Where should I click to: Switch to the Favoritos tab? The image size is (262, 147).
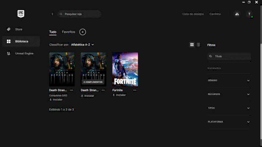(x=68, y=32)
